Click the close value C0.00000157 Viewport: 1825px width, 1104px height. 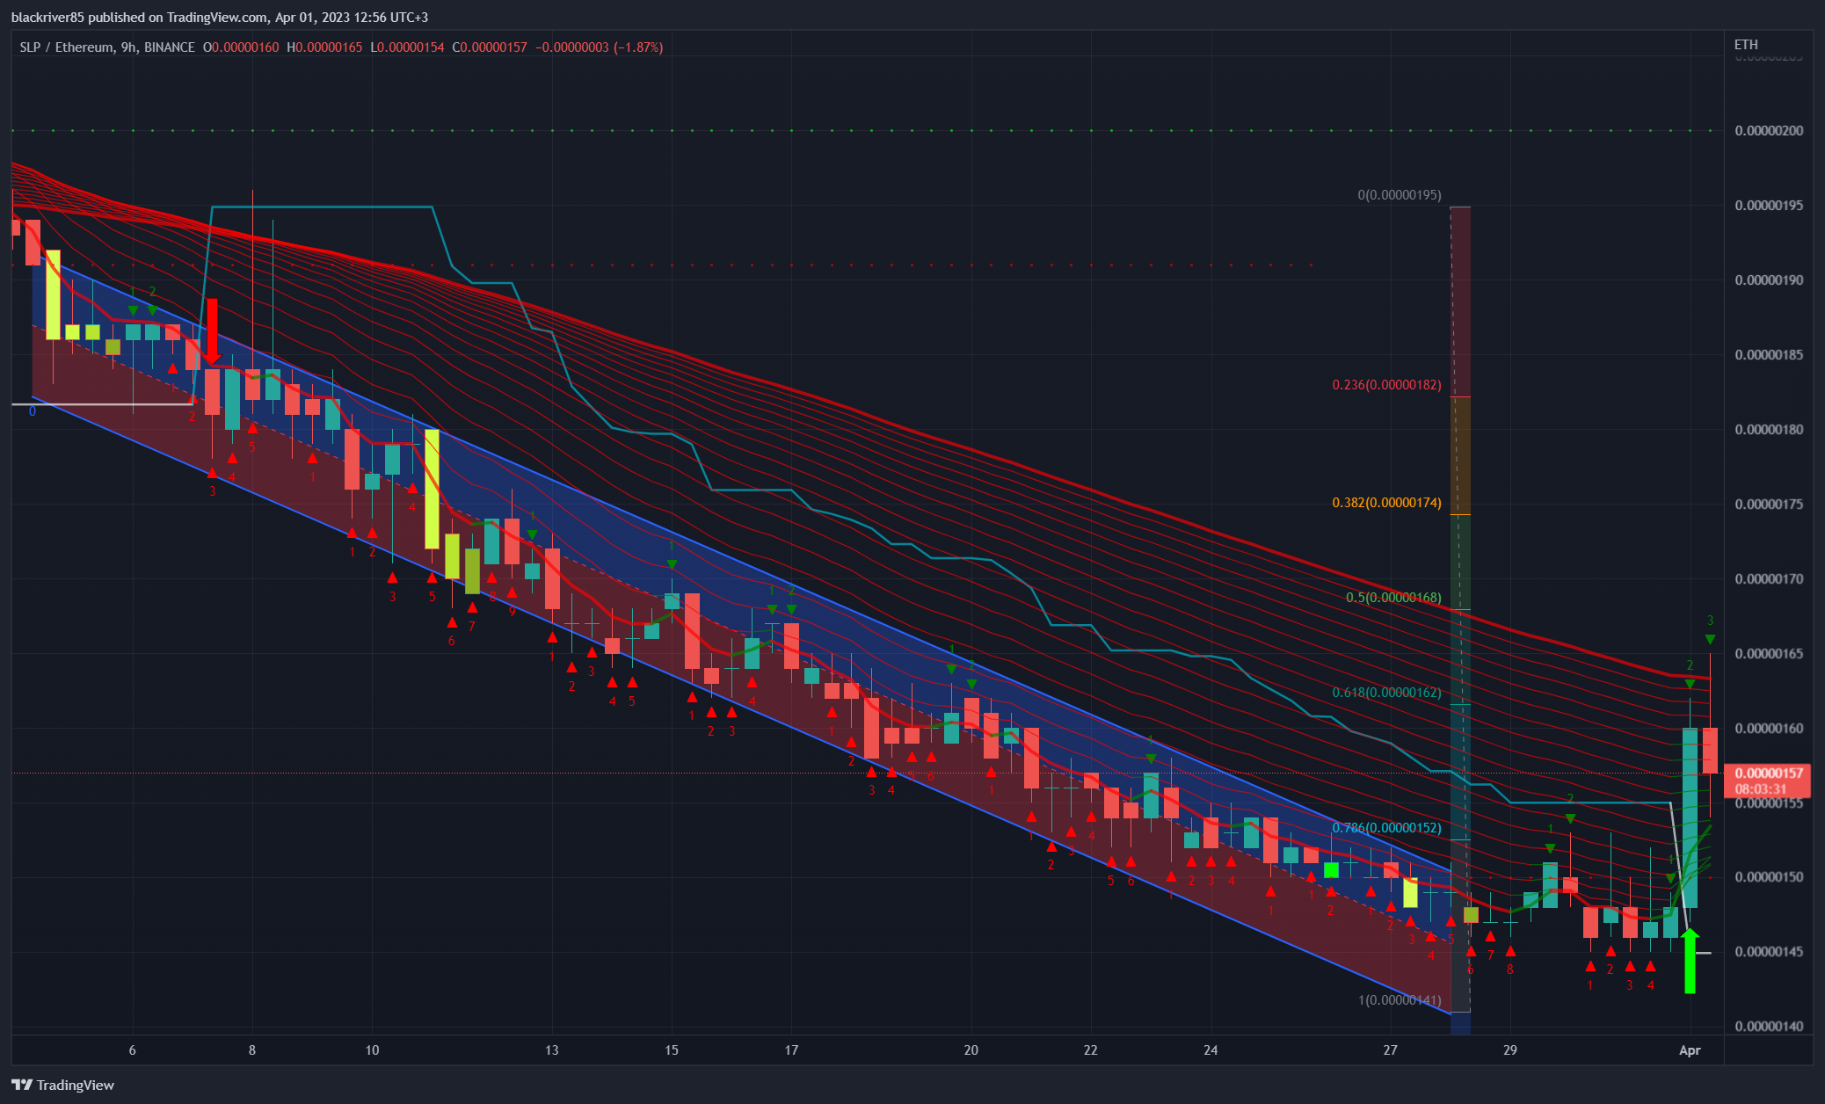(490, 47)
